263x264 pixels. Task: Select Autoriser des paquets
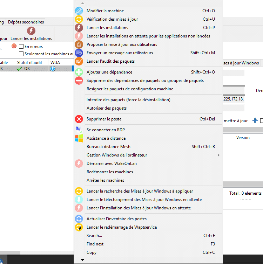pyautogui.click(x=148, y=108)
